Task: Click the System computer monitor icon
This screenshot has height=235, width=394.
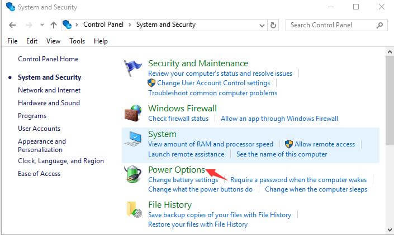Action: point(133,139)
